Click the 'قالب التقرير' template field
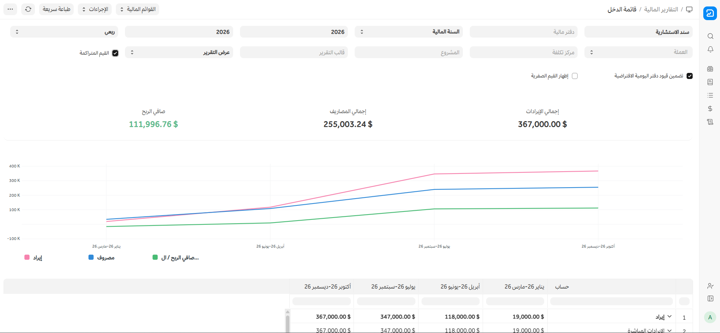Viewport: 720px width, 333px height. [294, 52]
